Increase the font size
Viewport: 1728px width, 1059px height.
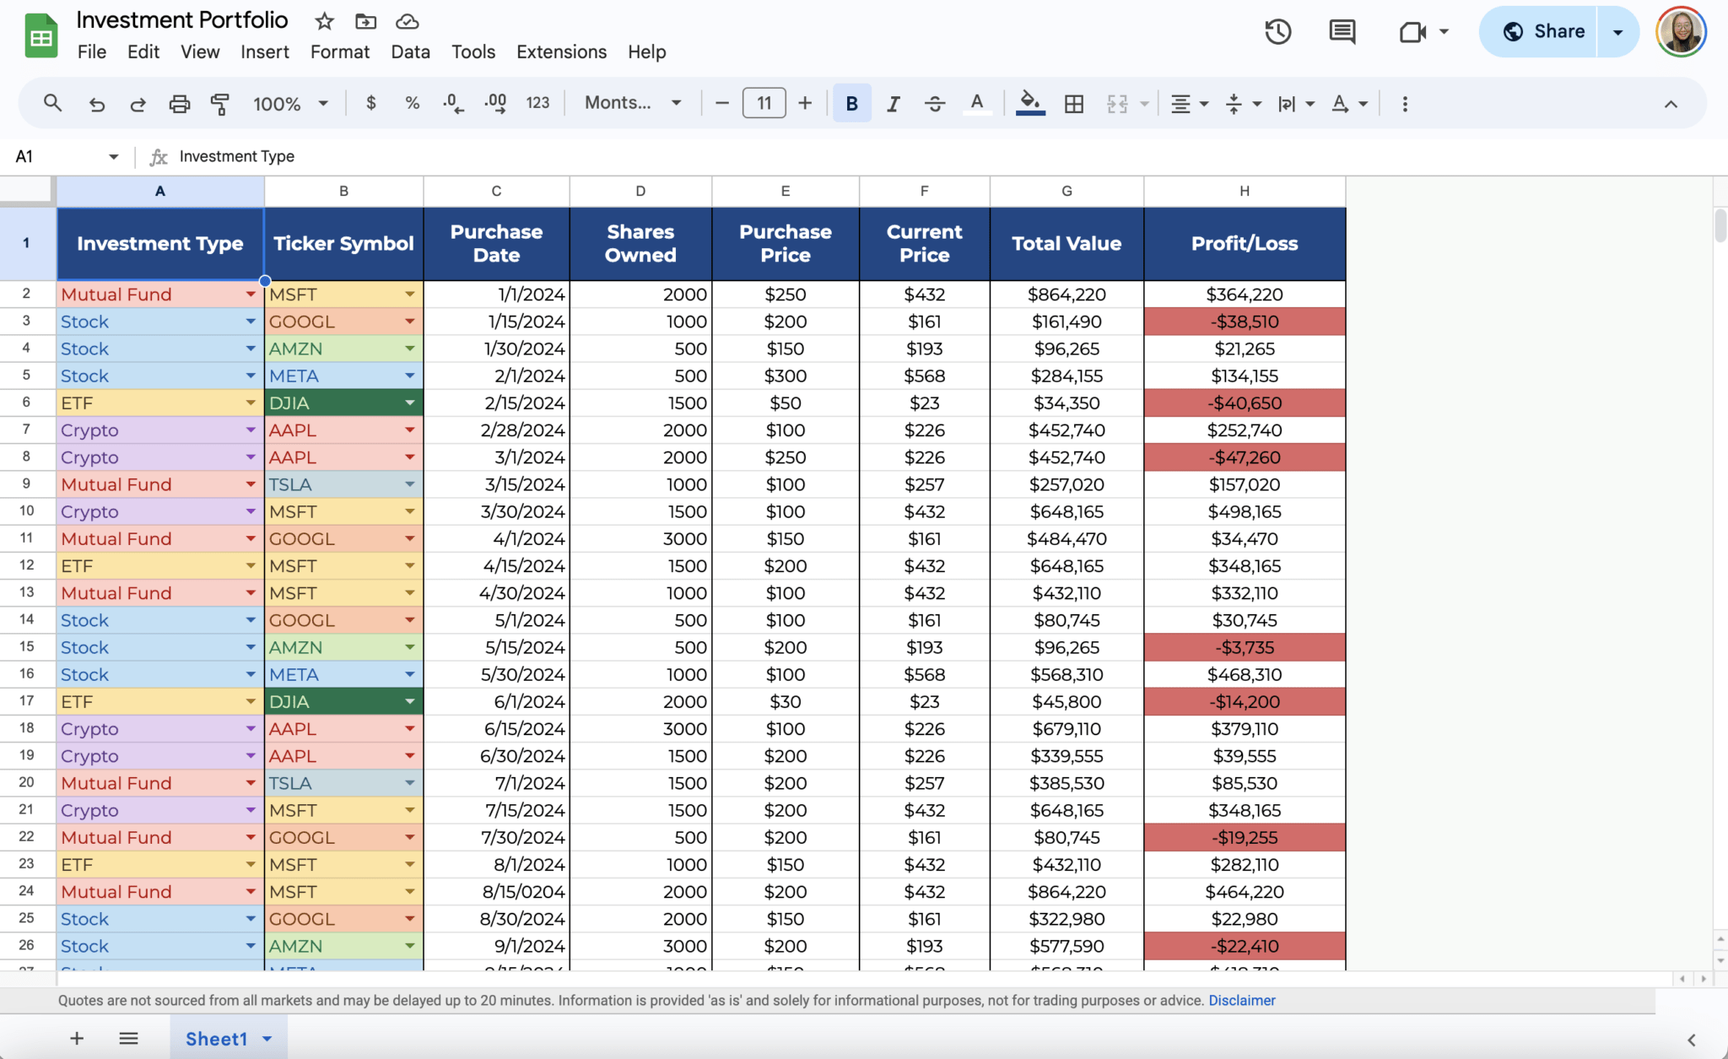(x=805, y=103)
